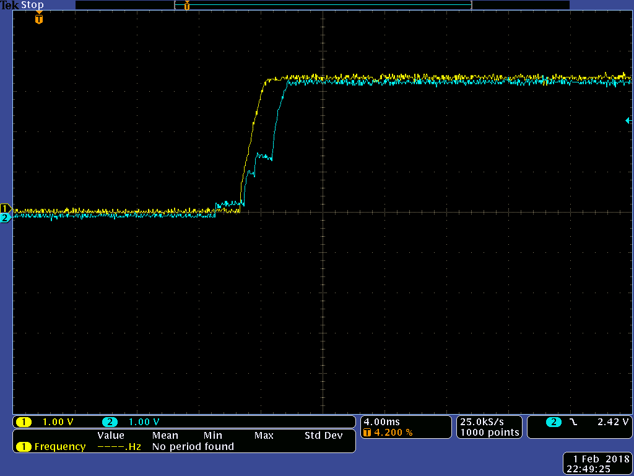Screen dimensions: 634x476
Task: Click the 'Min' column header
Action: (x=213, y=436)
